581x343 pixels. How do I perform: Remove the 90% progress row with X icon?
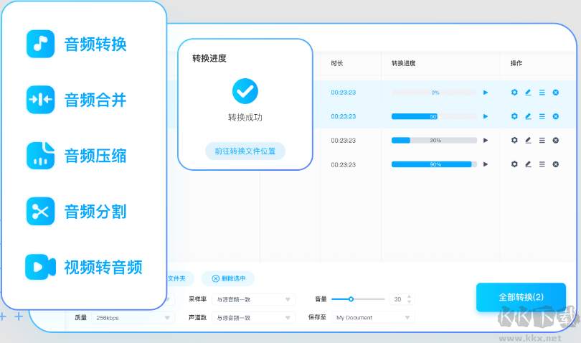555,164
